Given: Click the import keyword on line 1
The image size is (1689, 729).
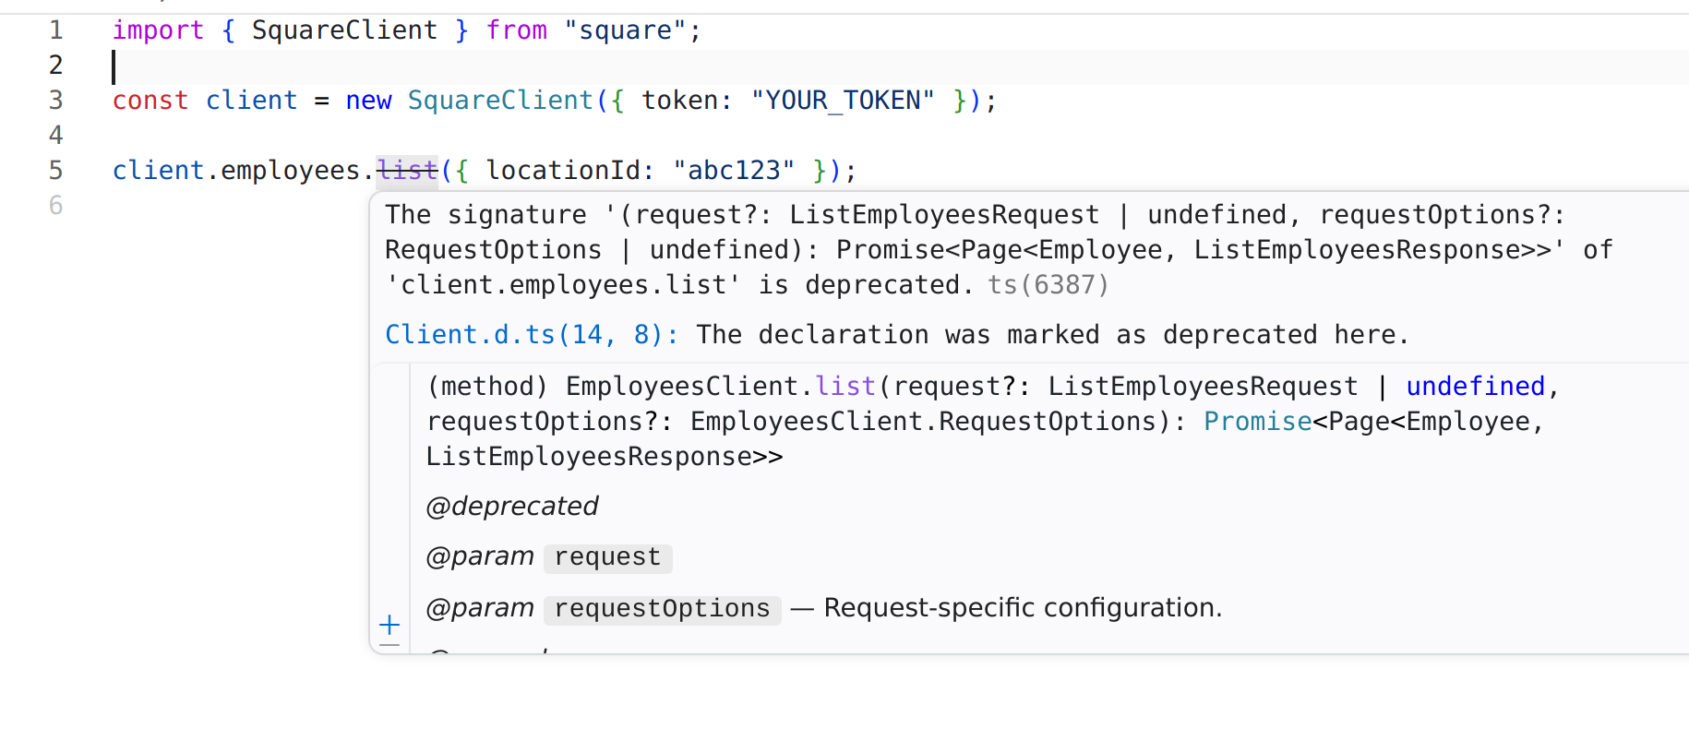Looking at the screenshot, I should [158, 30].
